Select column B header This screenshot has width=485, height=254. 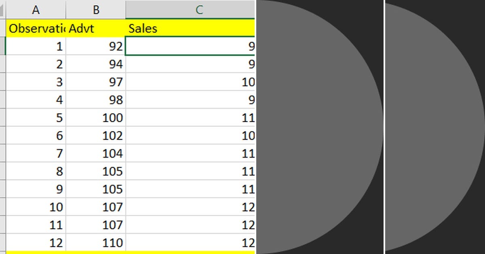tap(96, 10)
